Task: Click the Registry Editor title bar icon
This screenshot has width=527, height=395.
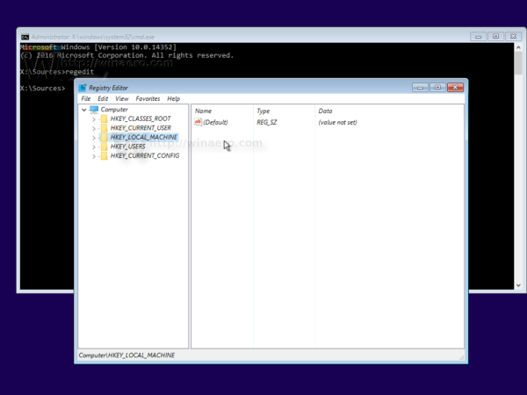Action: (83, 88)
